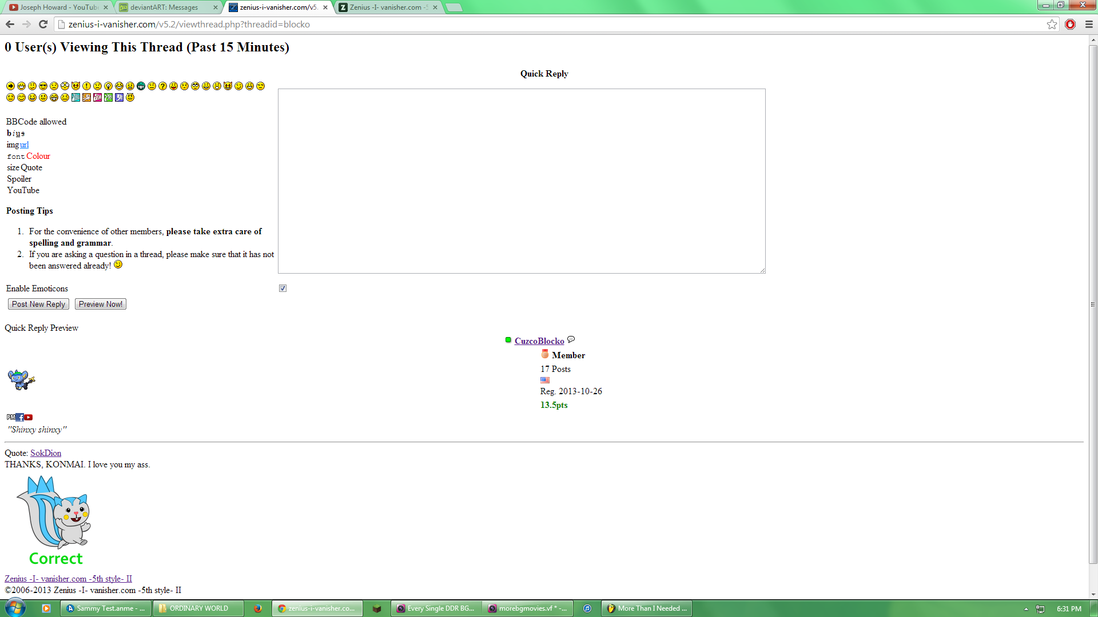Viewport: 1098px width, 617px height.
Task: Show hidden system tray icons
Action: pyautogui.click(x=1026, y=609)
